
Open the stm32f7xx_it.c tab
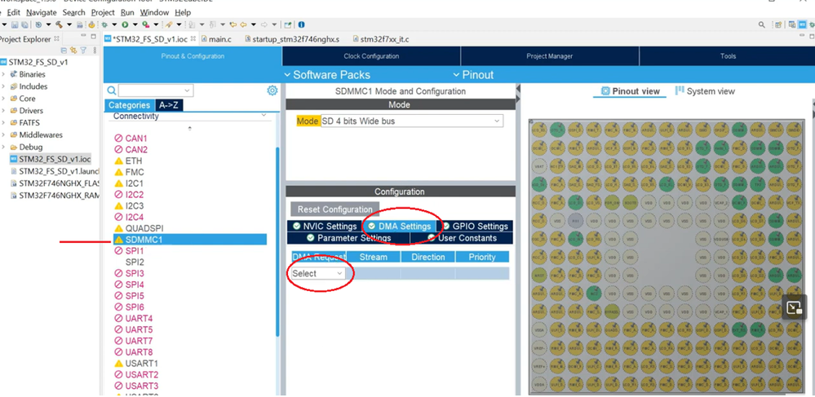(381, 39)
